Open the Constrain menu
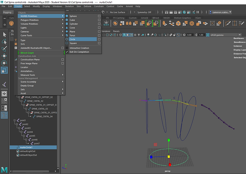 click(99, 7)
